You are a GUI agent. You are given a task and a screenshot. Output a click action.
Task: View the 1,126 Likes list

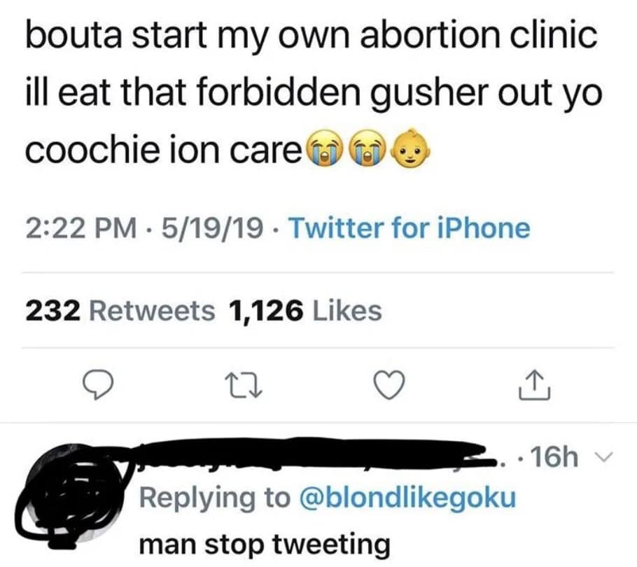(305, 311)
